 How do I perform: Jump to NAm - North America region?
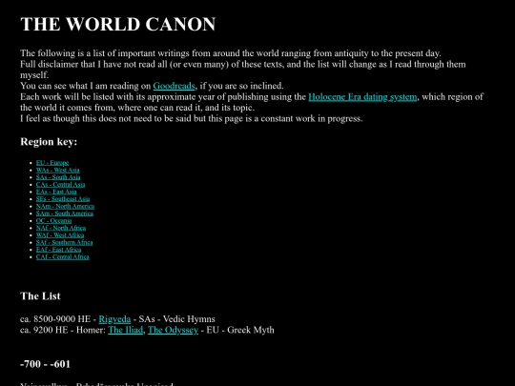pos(65,206)
